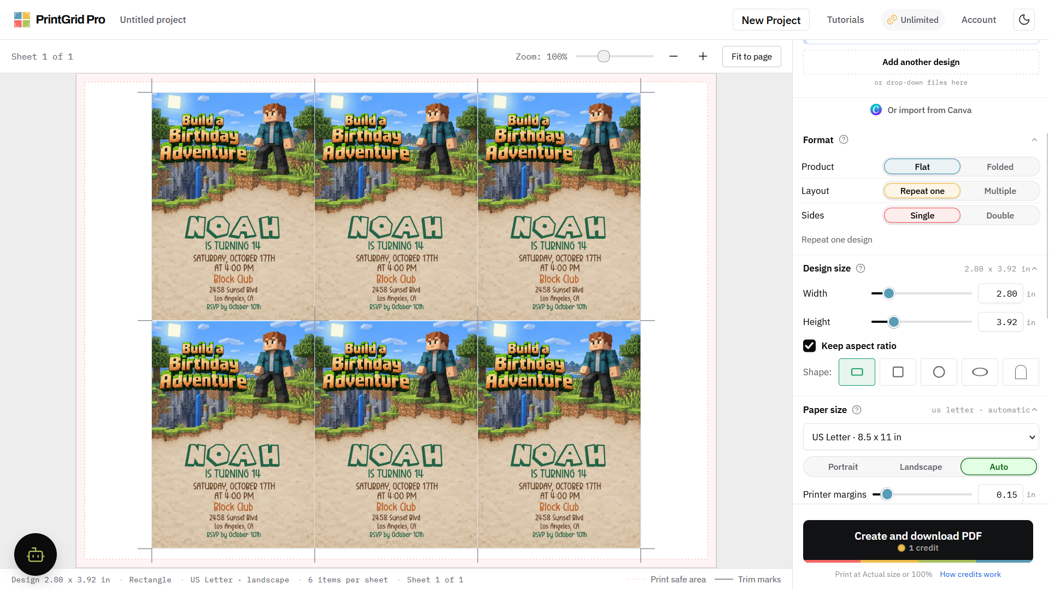The width and height of the screenshot is (1049, 590).
Task: Open the US Letter paper size dropdown
Action: click(x=921, y=437)
